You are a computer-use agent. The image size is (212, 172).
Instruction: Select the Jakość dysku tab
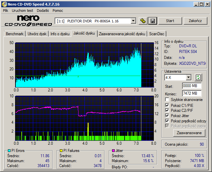(x=84, y=33)
